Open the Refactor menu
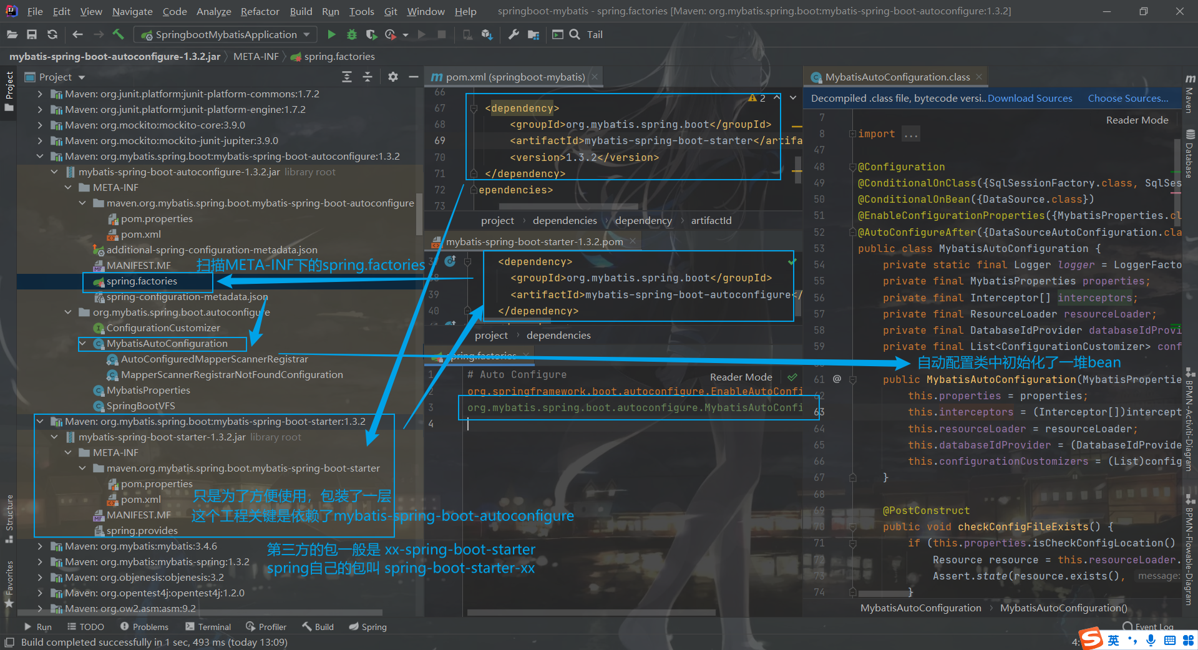This screenshot has width=1198, height=650. (x=260, y=11)
